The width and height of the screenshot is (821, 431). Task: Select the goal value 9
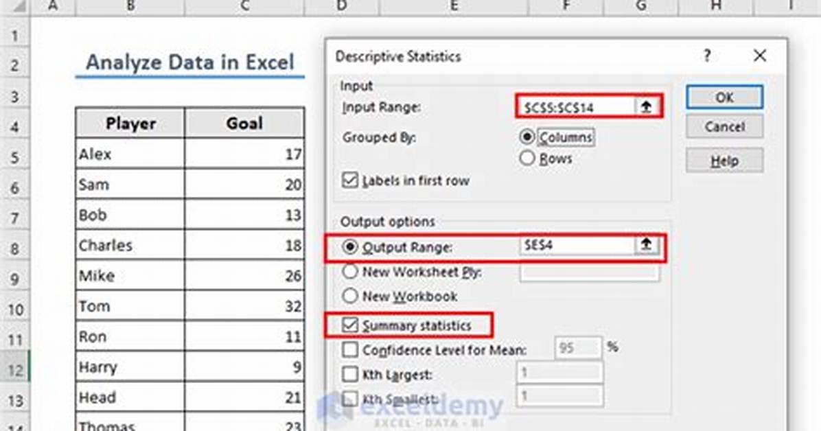click(244, 366)
